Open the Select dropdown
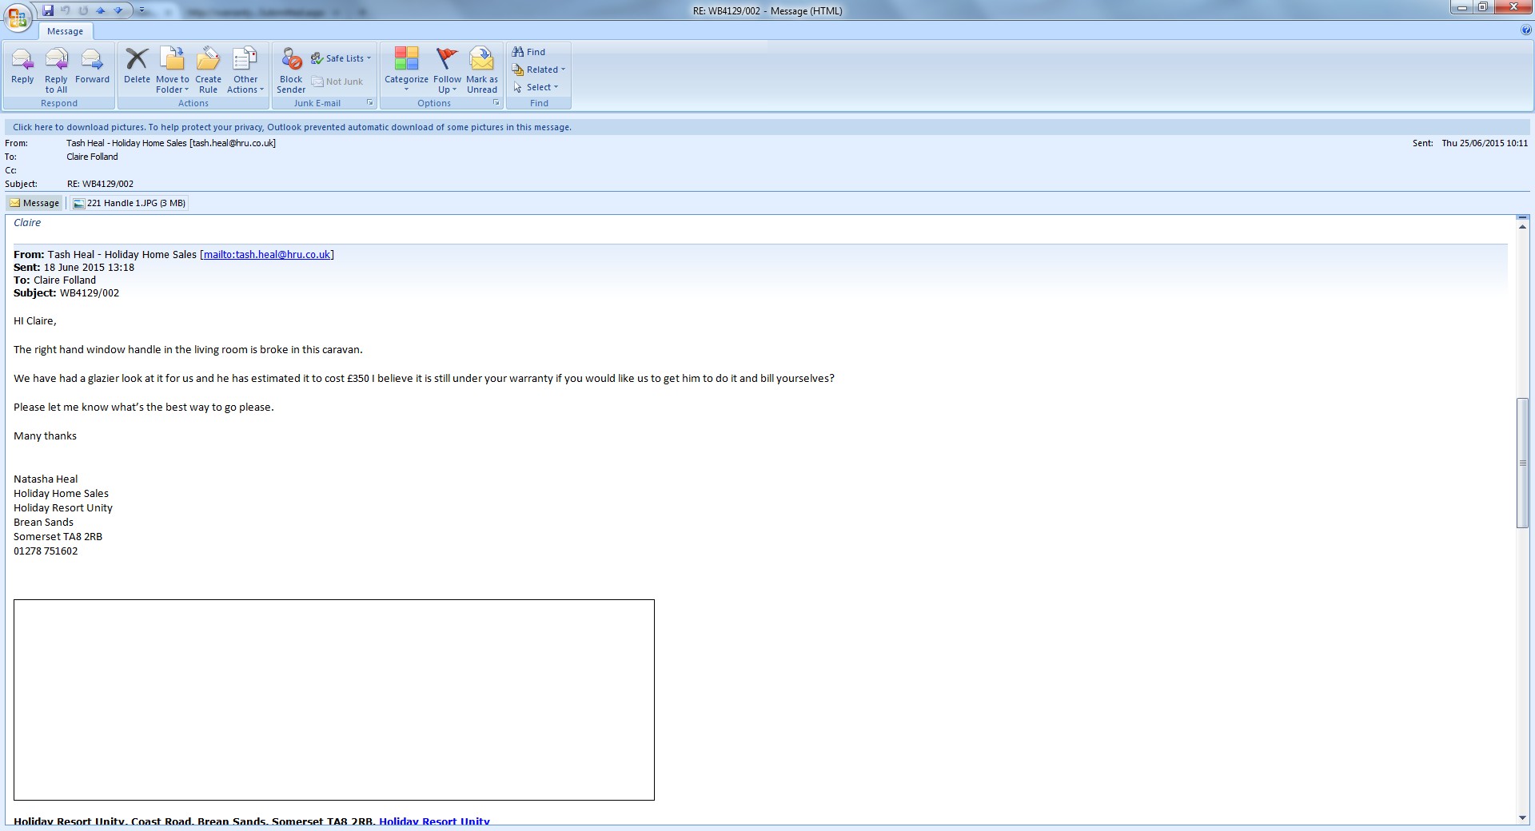The height and width of the screenshot is (831, 1535). pyautogui.click(x=536, y=87)
